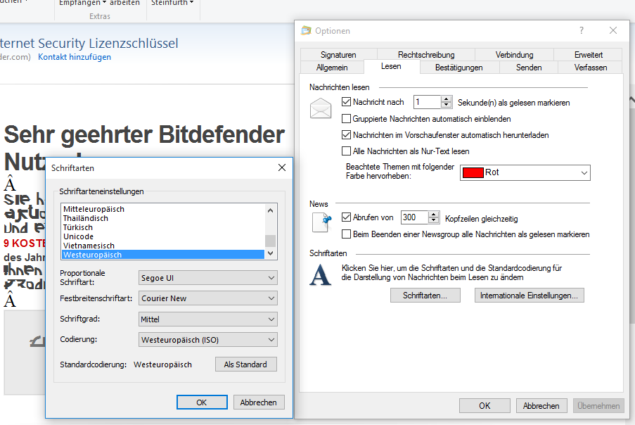This screenshot has height=425, width=635.
Task: Decrease Kopfzeilen count with down spinner
Action: [x=434, y=220]
